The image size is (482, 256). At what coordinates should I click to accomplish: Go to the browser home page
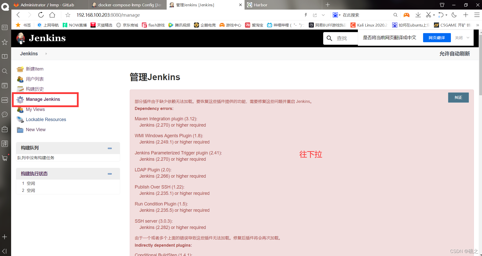[52, 15]
